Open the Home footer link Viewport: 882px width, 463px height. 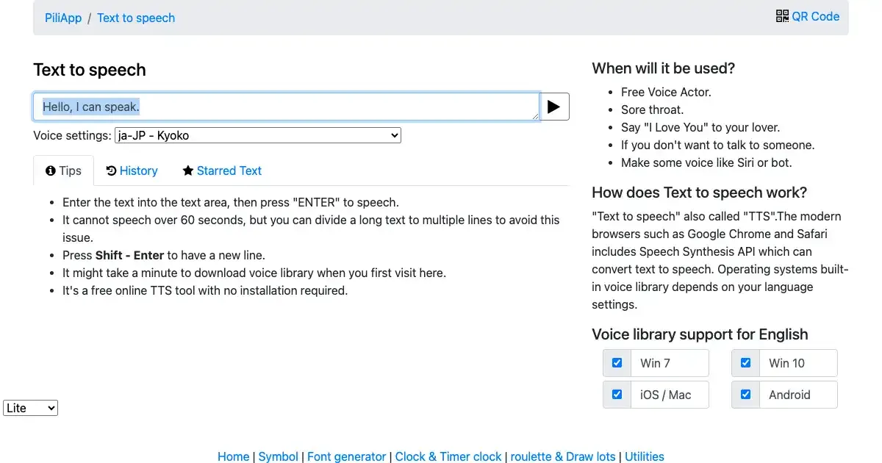coord(233,456)
